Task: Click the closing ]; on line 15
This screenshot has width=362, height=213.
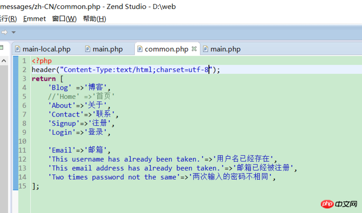Action: (x=36, y=186)
